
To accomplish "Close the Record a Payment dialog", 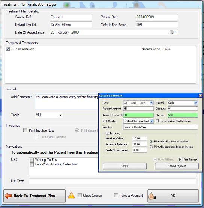I will click(x=200, y=95).
